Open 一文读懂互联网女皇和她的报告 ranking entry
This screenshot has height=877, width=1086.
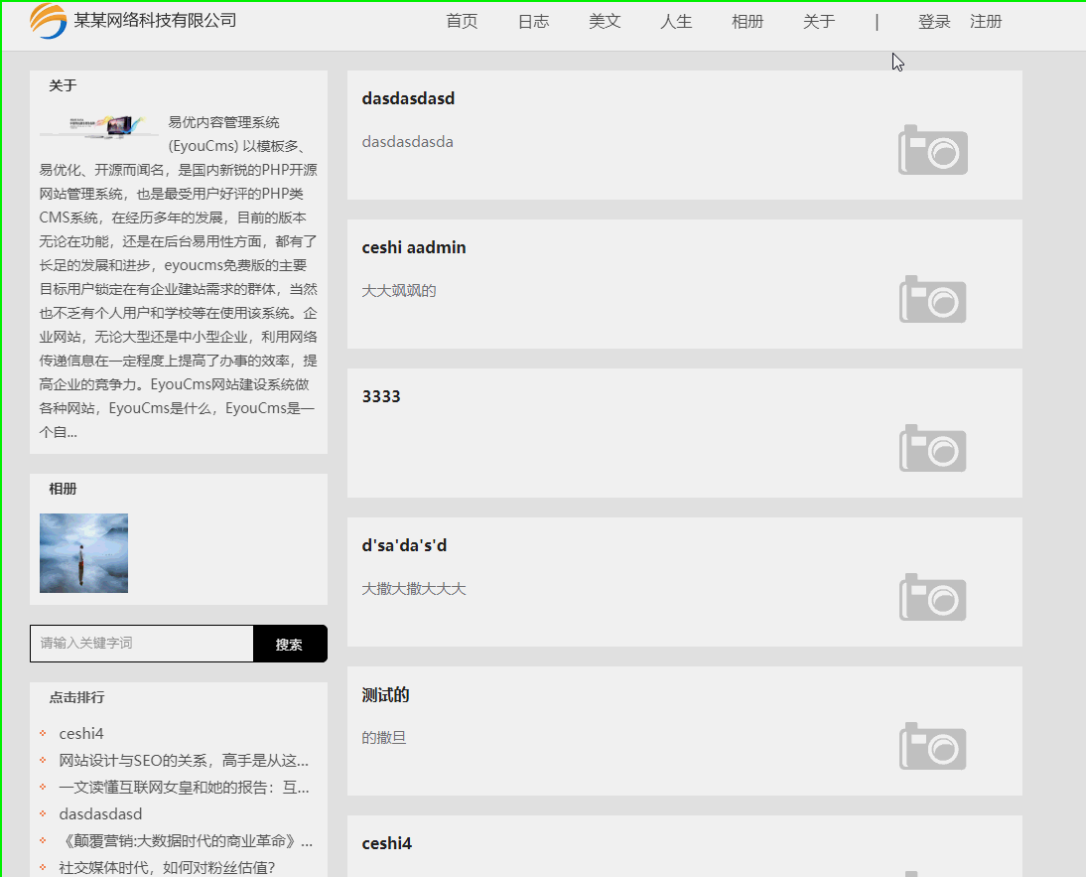point(184,787)
